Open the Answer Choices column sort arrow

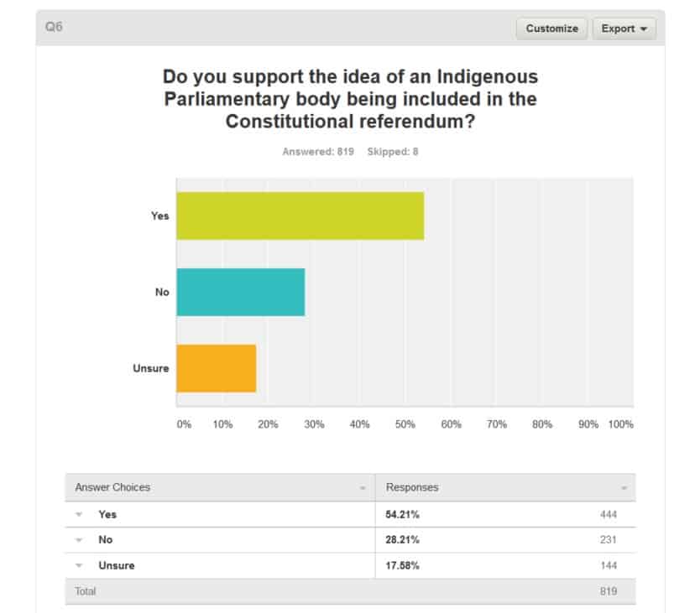(363, 488)
